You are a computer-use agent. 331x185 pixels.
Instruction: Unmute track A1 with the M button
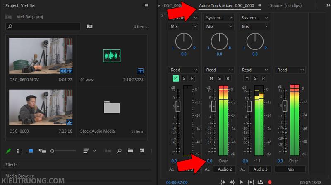(x=175, y=78)
